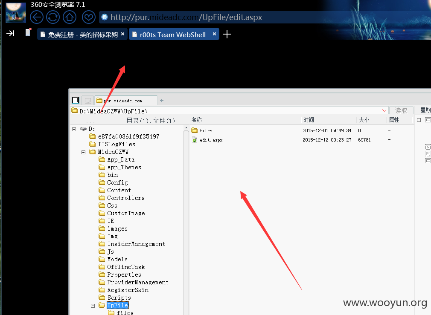Click the tree scrollbar up arrow

tap(186, 128)
